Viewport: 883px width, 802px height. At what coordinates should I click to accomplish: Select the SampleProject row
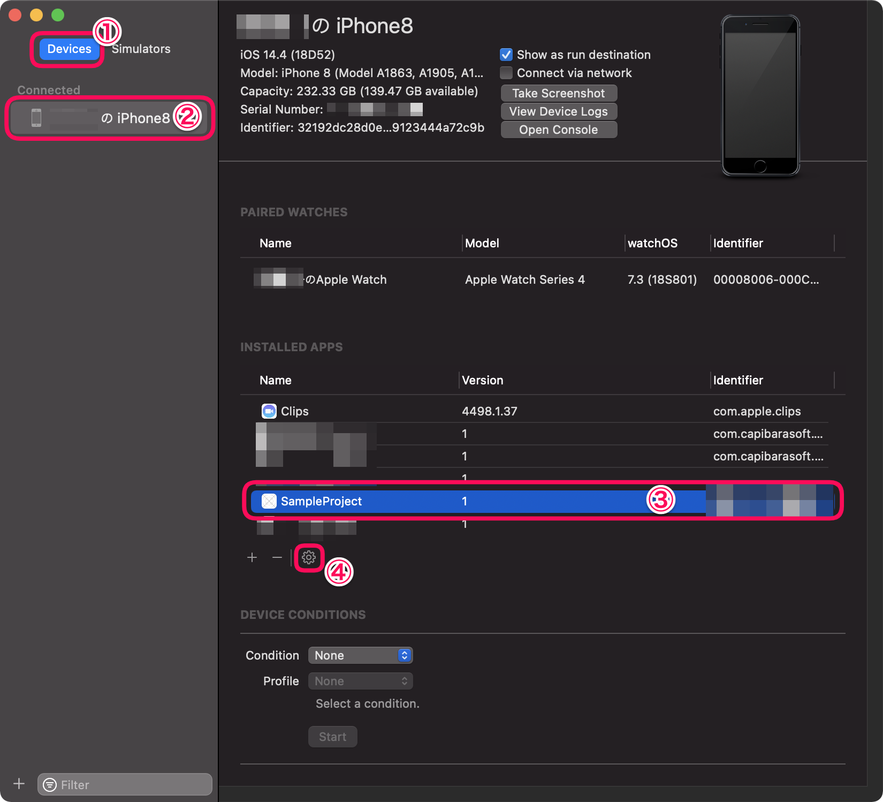(543, 501)
